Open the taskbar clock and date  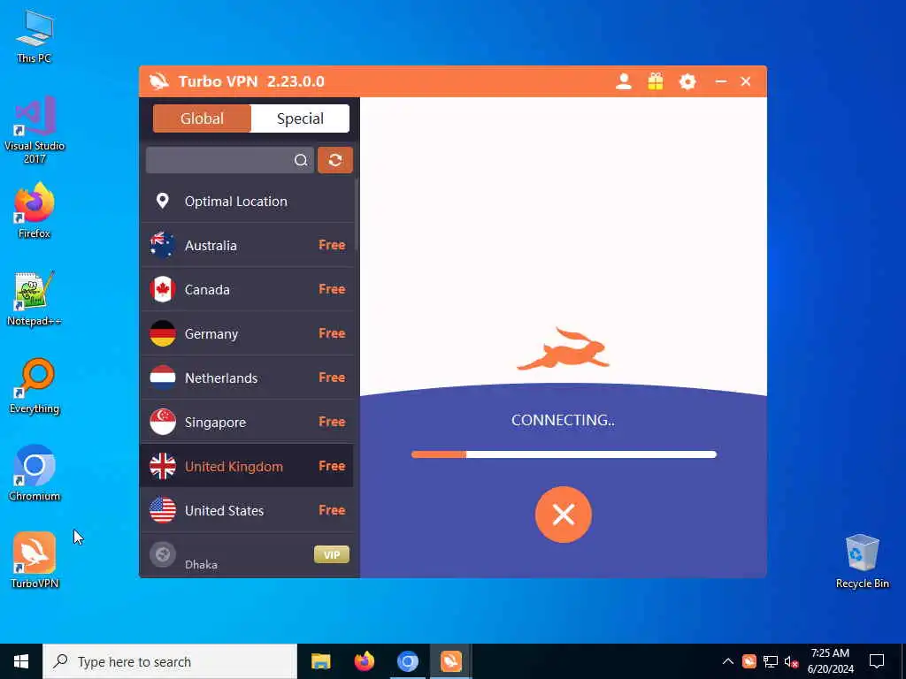pyautogui.click(x=830, y=661)
